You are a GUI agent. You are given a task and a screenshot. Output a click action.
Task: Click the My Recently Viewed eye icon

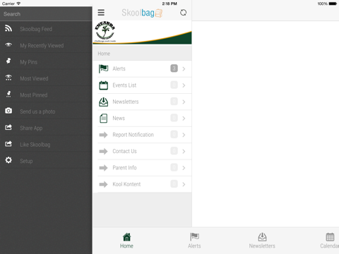pos(8,44)
